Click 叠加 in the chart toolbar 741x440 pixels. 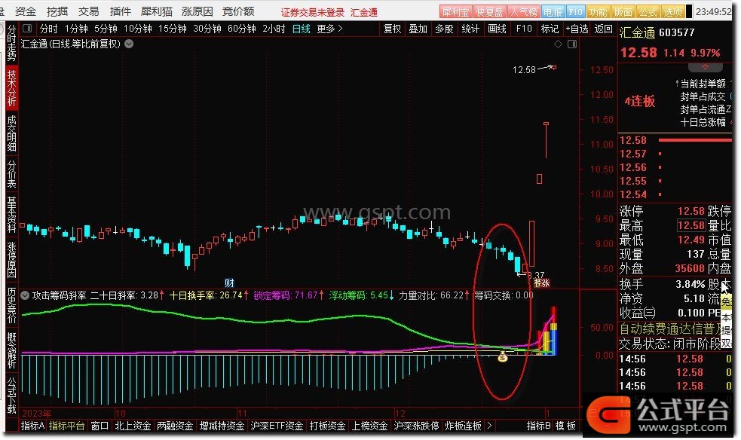point(418,29)
